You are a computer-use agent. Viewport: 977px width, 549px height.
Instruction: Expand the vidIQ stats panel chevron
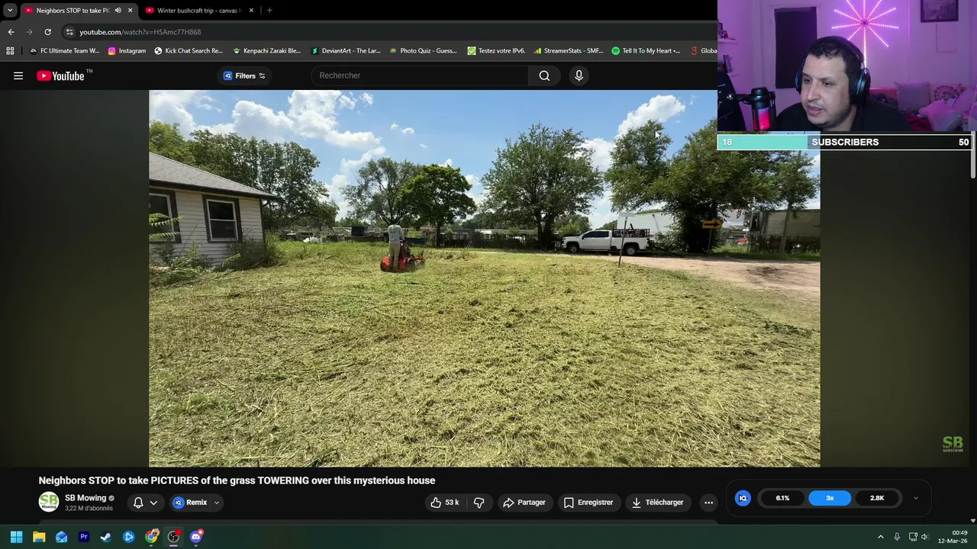click(916, 498)
